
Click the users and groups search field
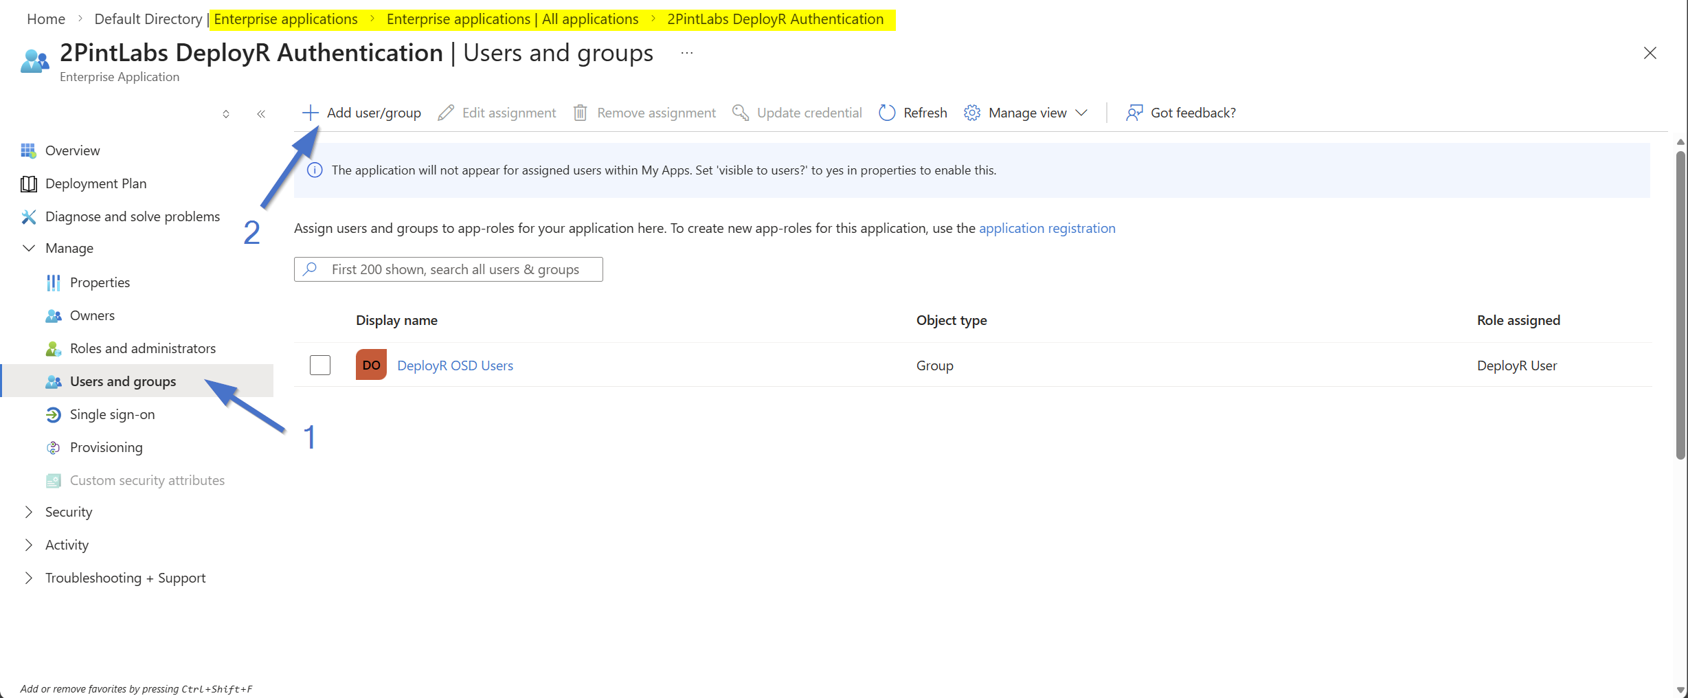453,269
